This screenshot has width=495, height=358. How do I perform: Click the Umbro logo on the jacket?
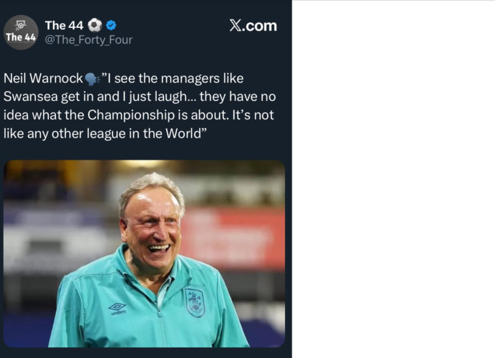pyautogui.click(x=118, y=308)
